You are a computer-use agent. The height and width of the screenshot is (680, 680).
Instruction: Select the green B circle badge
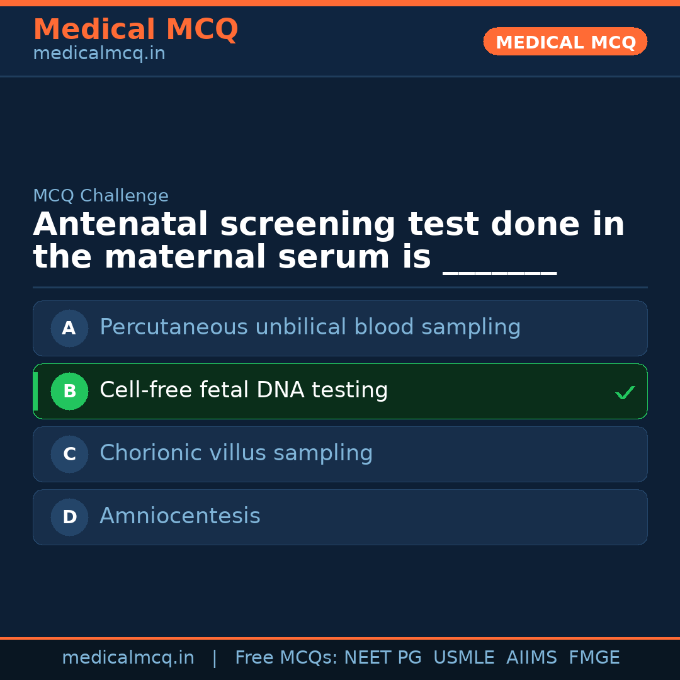pyautogui.click(x=69, y=391)
